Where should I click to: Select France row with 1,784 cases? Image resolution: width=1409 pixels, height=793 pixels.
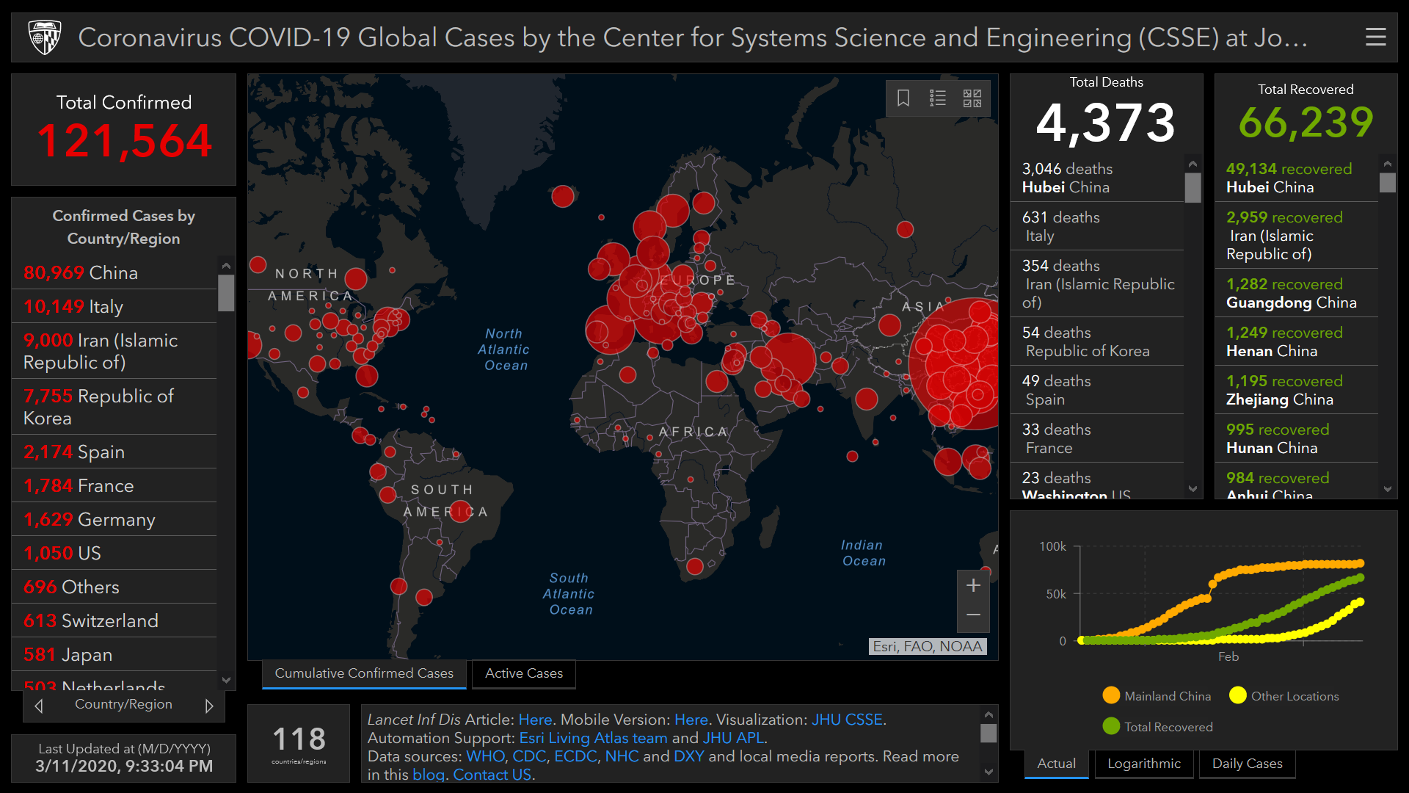click(x=114, y=485)
